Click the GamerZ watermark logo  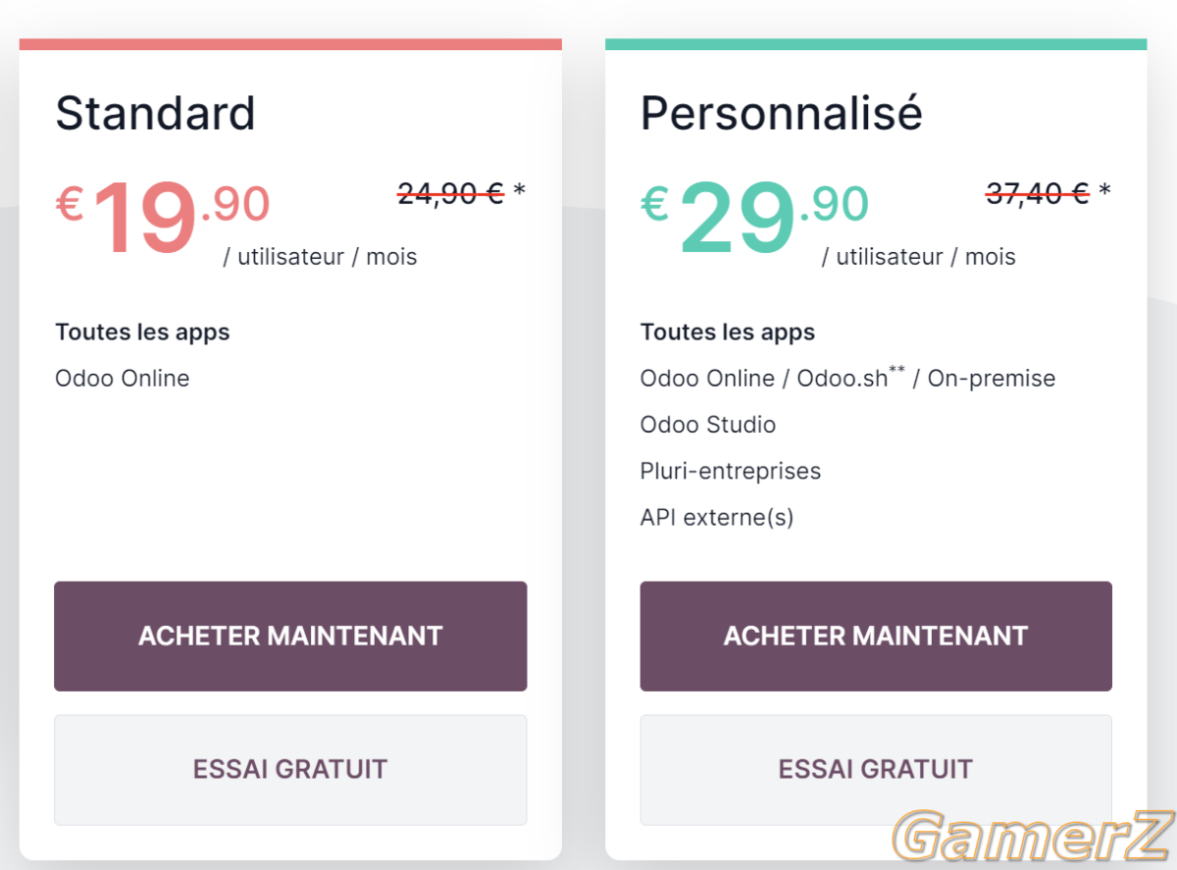(x=1032, y=838)
